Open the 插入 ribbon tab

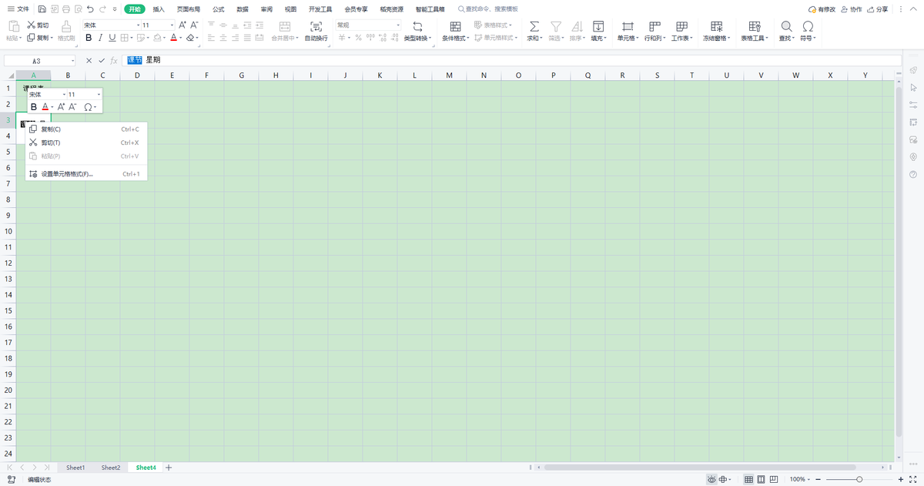pos(159,9)
